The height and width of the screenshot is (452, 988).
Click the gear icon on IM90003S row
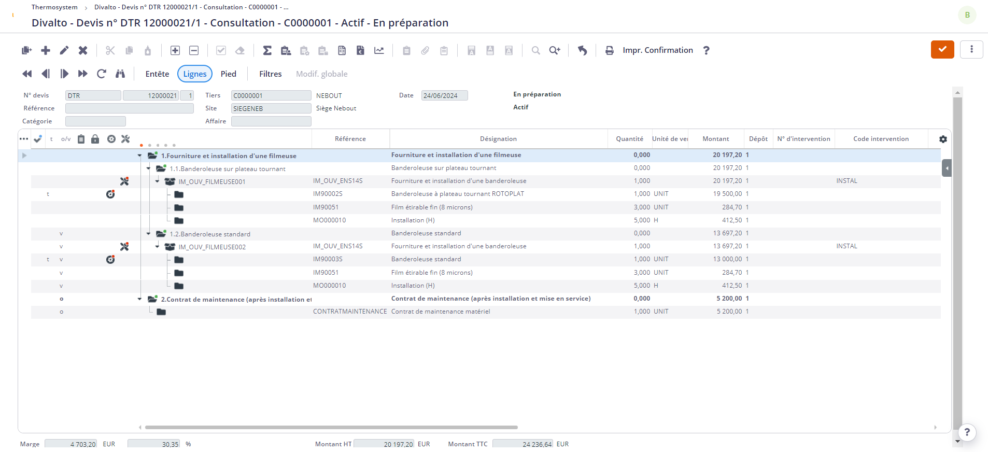[110, 260]
